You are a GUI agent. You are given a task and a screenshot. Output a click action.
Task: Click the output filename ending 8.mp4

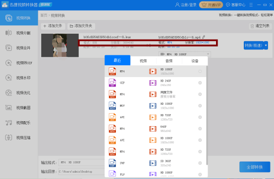click(x=179, y=37)
